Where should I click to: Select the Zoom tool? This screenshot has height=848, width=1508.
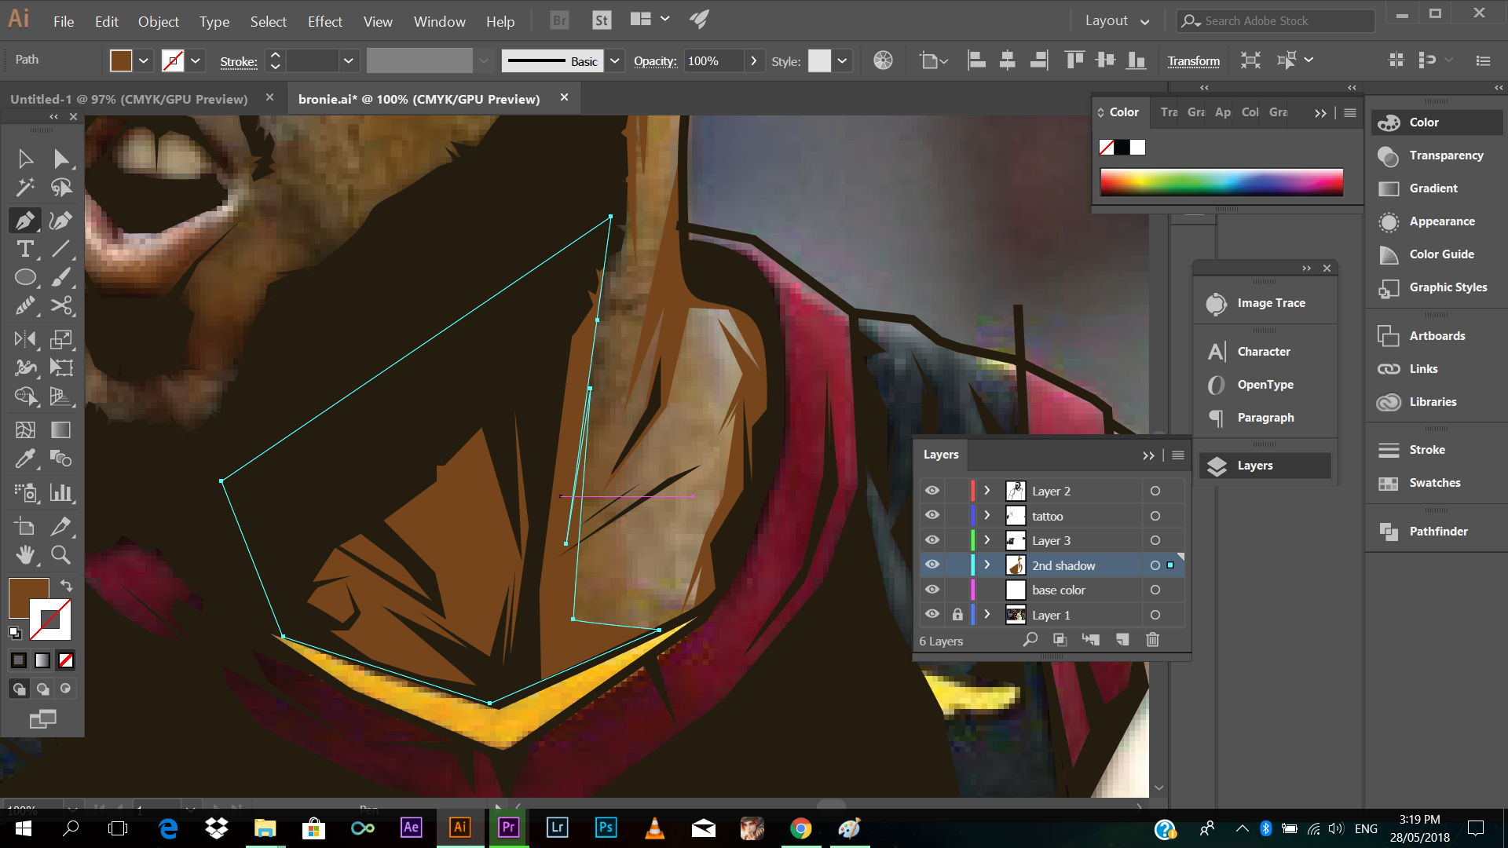(x=61, y=555)
